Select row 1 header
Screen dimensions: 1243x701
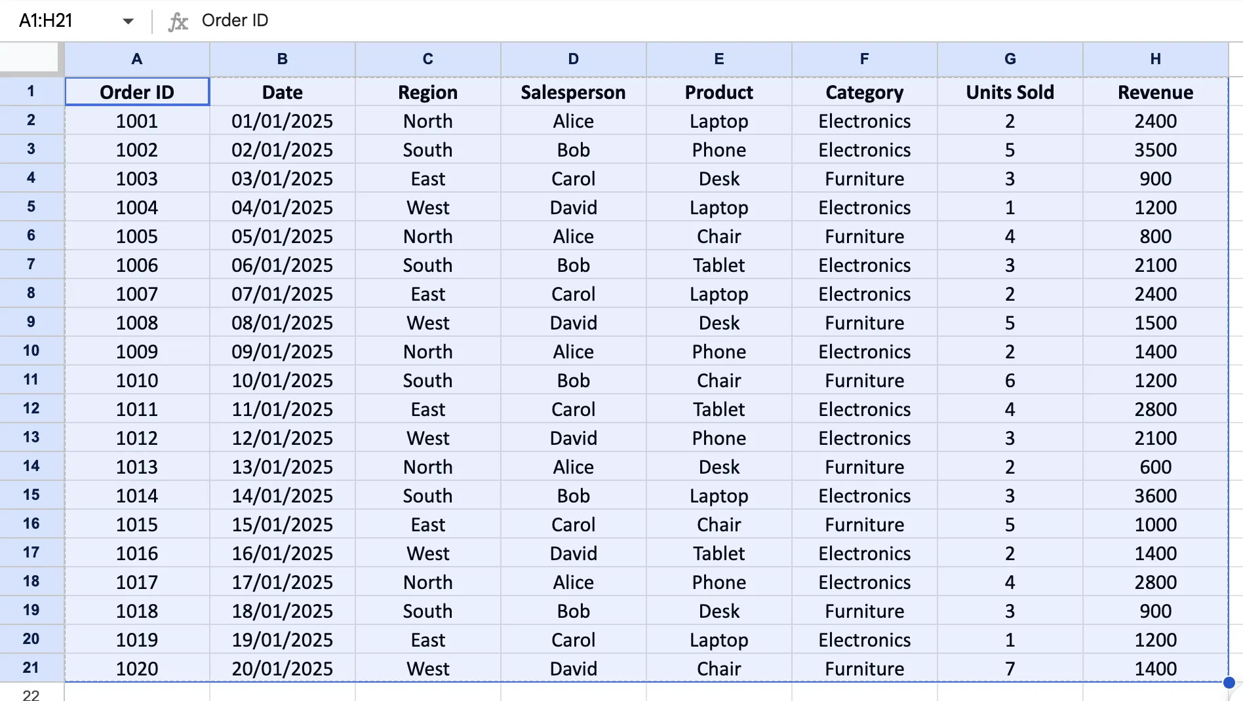click(x=31, y=92)
